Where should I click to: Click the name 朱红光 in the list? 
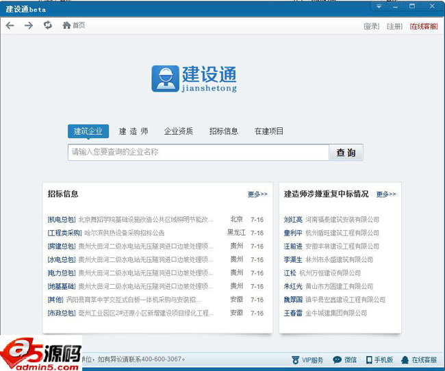293,286
